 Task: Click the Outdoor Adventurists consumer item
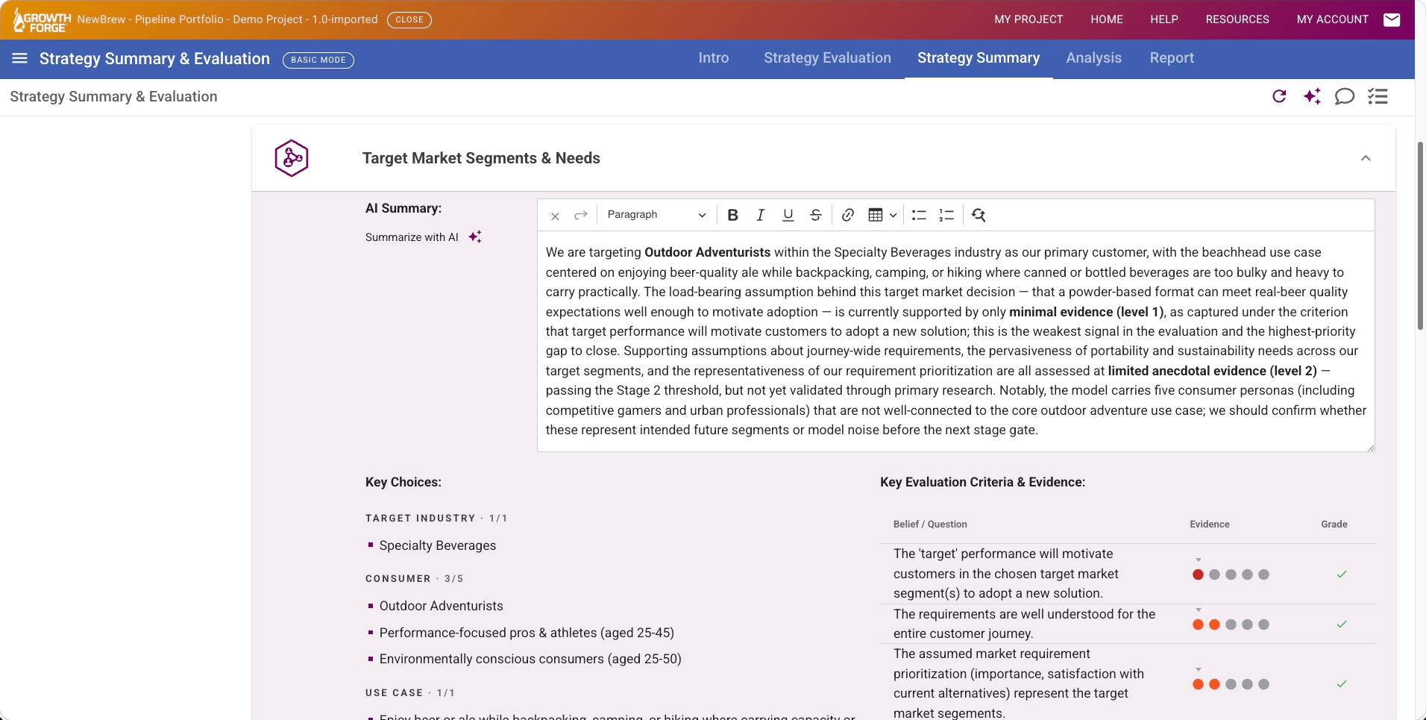tap(442, 606)
